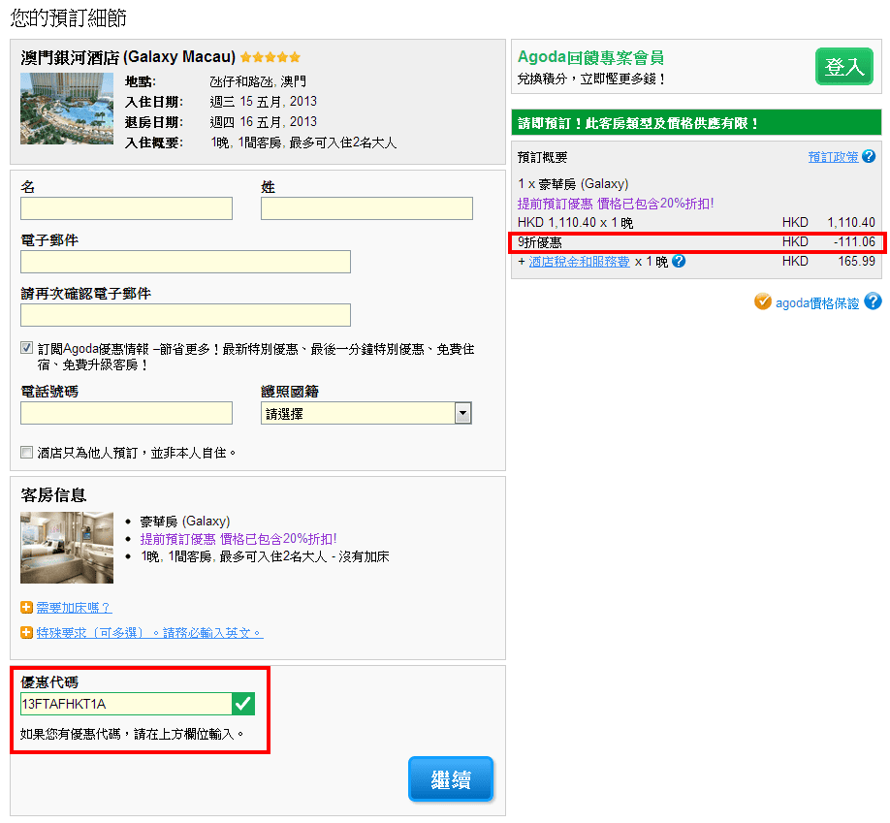Image resolution: width=890 pixels, height=823 pixels.
Task: Click the hotel star rating icons
Action: [270, 57]
